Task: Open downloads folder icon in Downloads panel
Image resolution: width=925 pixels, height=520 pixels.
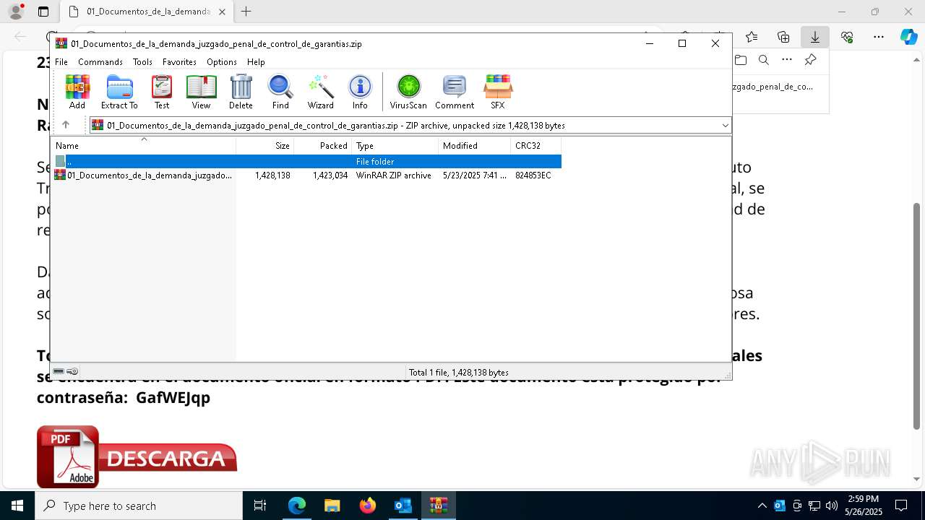Action: tap(740, 60)
